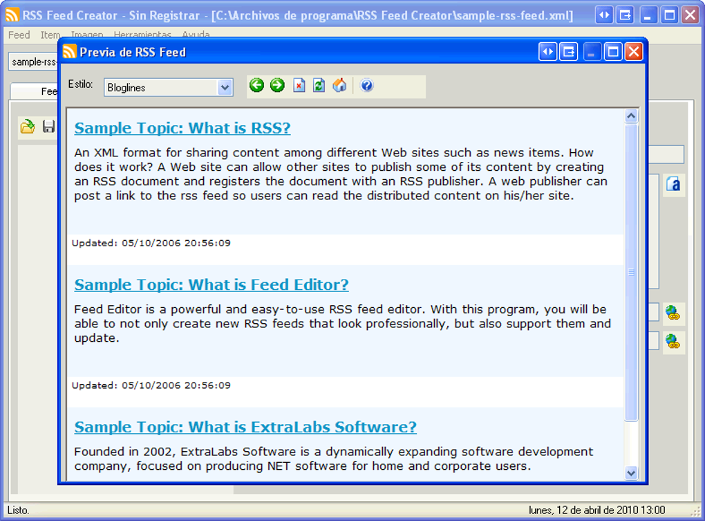The width and height of the screenshot is (705, 521).
Task: Open the Ayuda menu
Action: point(196,35)
